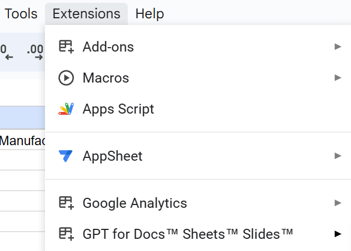Click the Macros play-circle icon

click(x=66, y=78)
